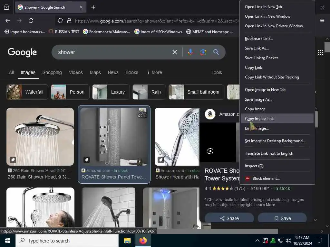This screenshot has height=247, width=330.
Task: Click the Firefox taskbar icon
Action: click(x=143, y=241)
